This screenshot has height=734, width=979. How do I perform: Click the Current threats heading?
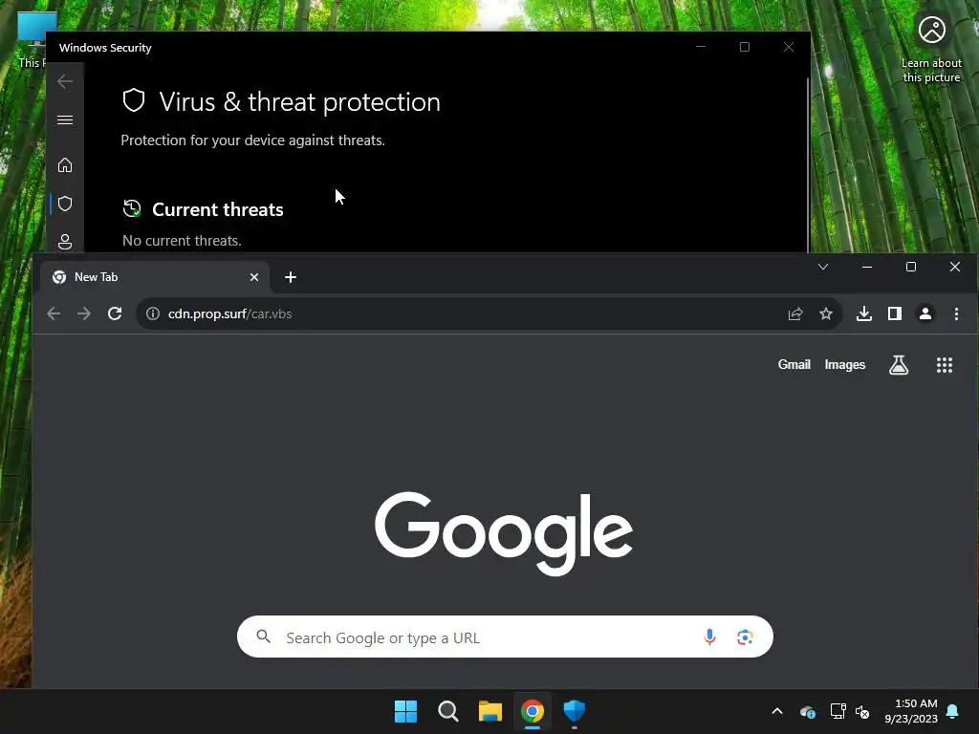217,209
